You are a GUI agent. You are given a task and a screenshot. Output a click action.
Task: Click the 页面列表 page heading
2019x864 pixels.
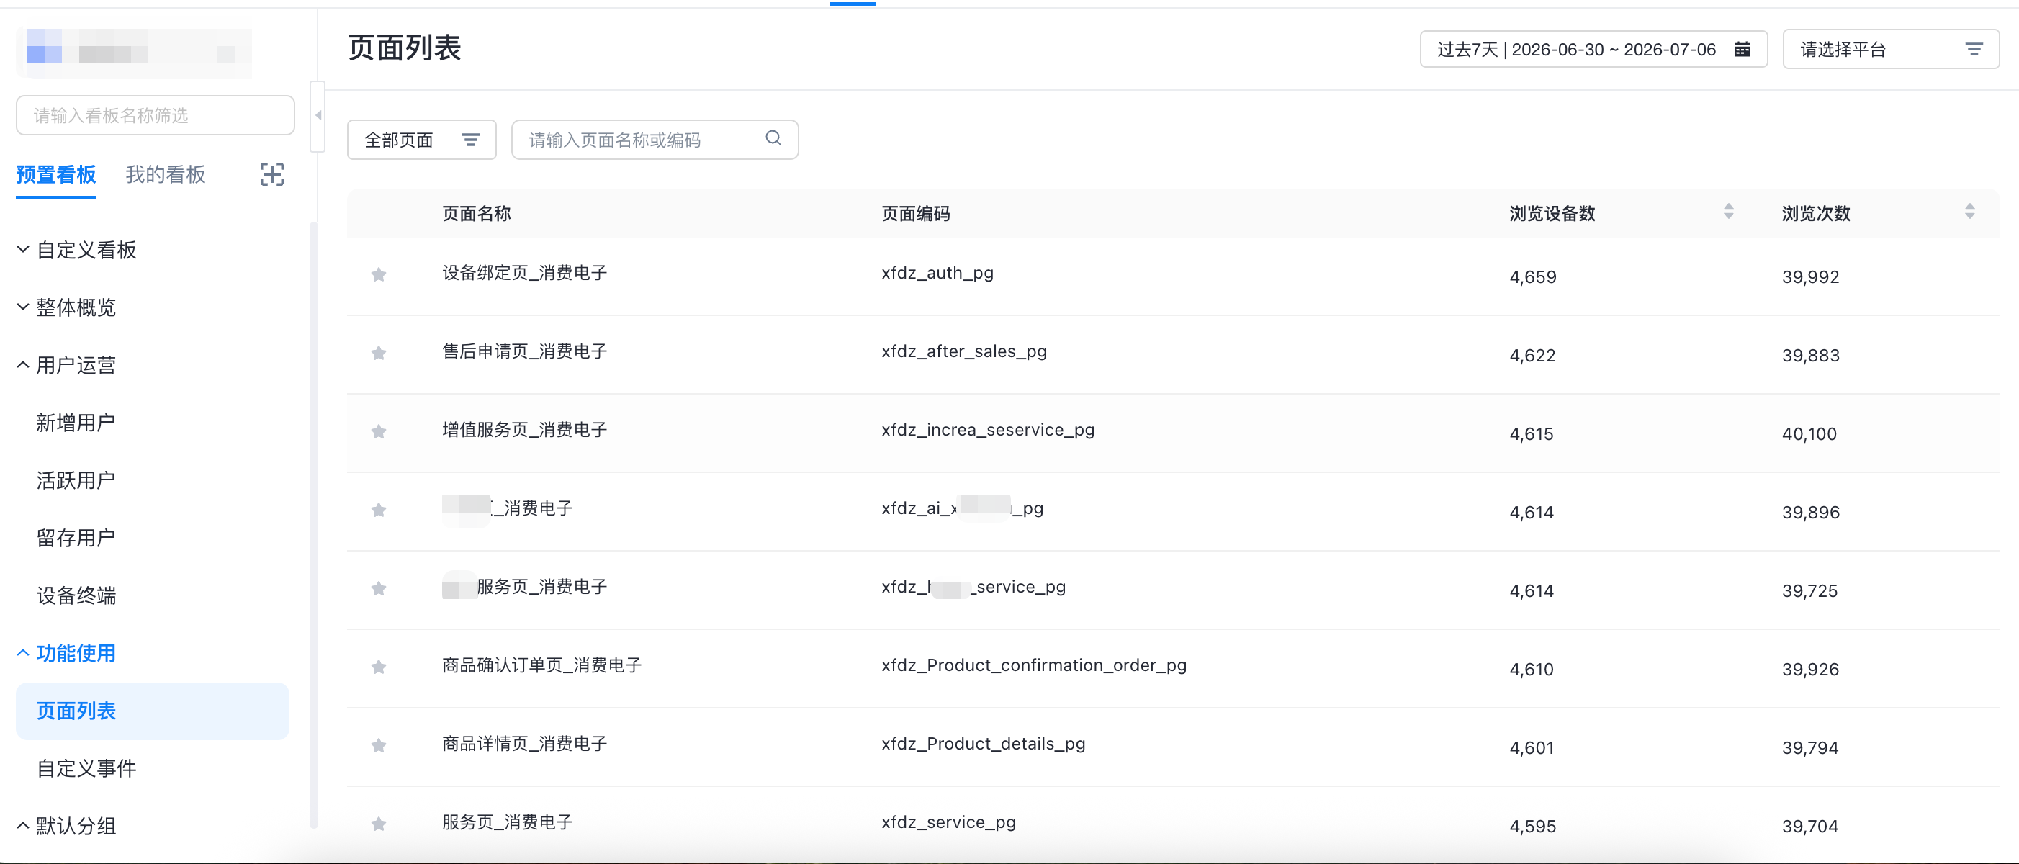405,48
